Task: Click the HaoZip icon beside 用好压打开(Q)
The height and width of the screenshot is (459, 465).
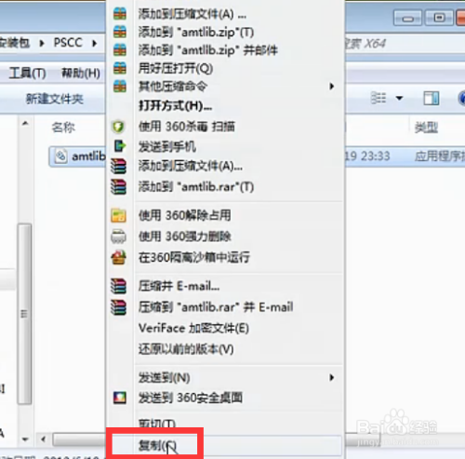Action: (120, 68)
